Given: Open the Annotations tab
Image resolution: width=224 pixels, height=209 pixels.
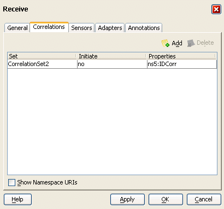Looking at the screenshot, I should point(144,28).
